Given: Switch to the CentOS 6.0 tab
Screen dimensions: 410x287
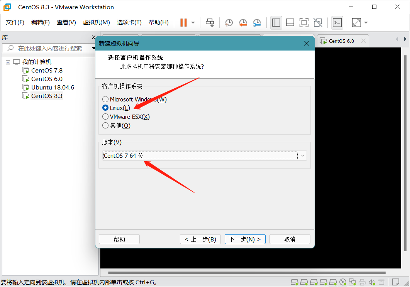Looking at the screenshot, I should point(341,41).
